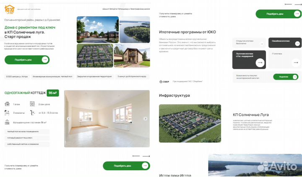Click the plot-size icon beside соток
This screenshot has width=302, height=177.
pyautogui.click(x=32, y=112)
